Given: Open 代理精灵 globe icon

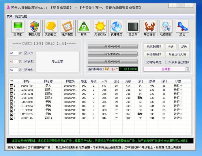Looking at the screenshot, I should tap(117, 26).
